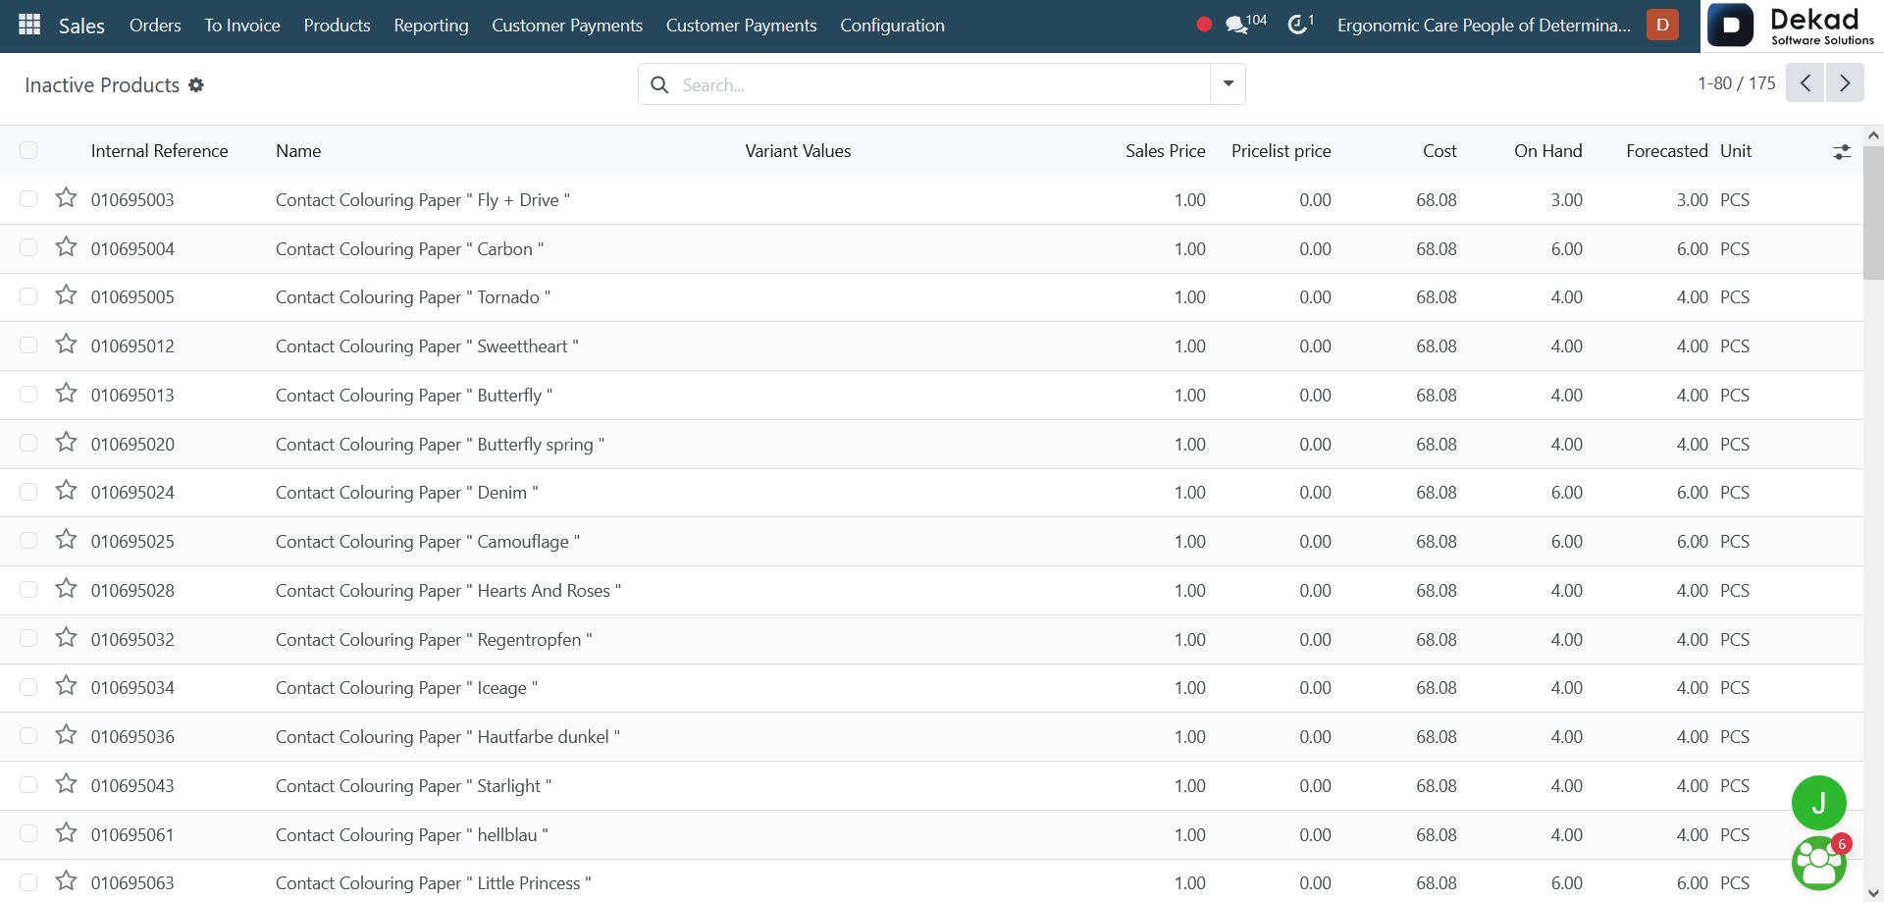Open the user avatar D menu
The width and height of the screenshot is (1884, 902).
click(x=1662, y=25)
